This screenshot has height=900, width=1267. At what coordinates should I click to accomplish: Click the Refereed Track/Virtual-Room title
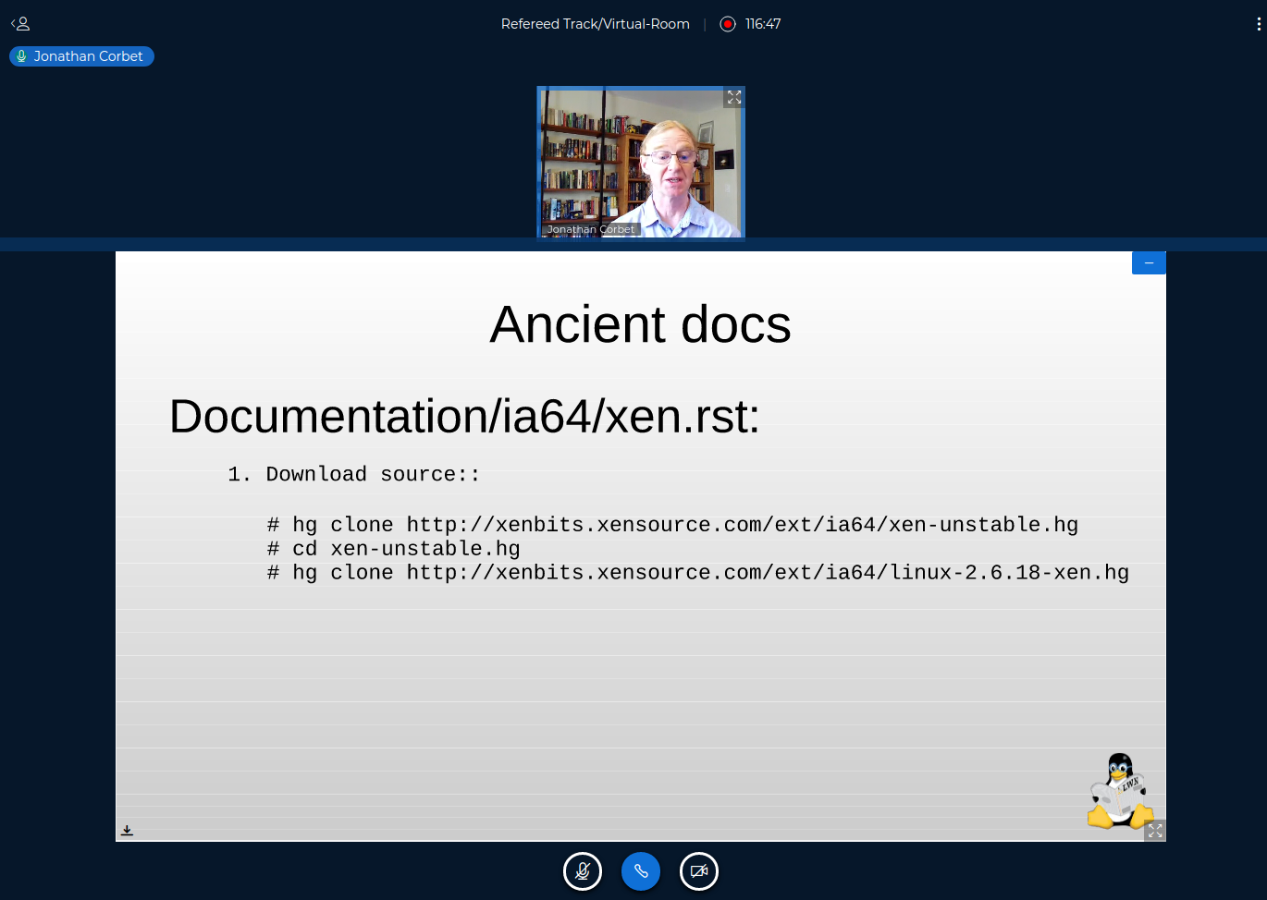pyautogui.click(x=595, y=24)
